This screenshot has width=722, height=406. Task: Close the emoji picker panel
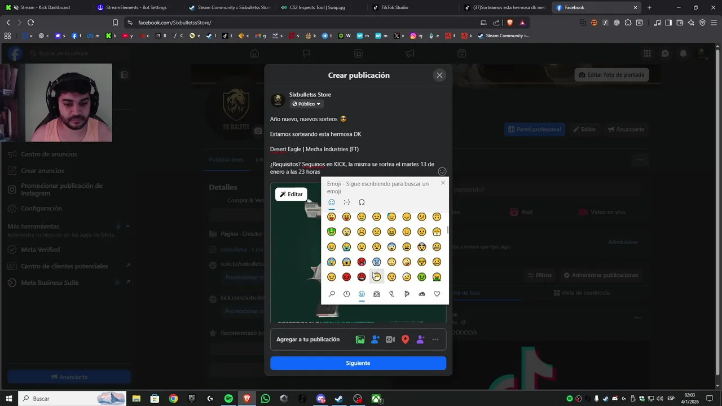point(443,183)
